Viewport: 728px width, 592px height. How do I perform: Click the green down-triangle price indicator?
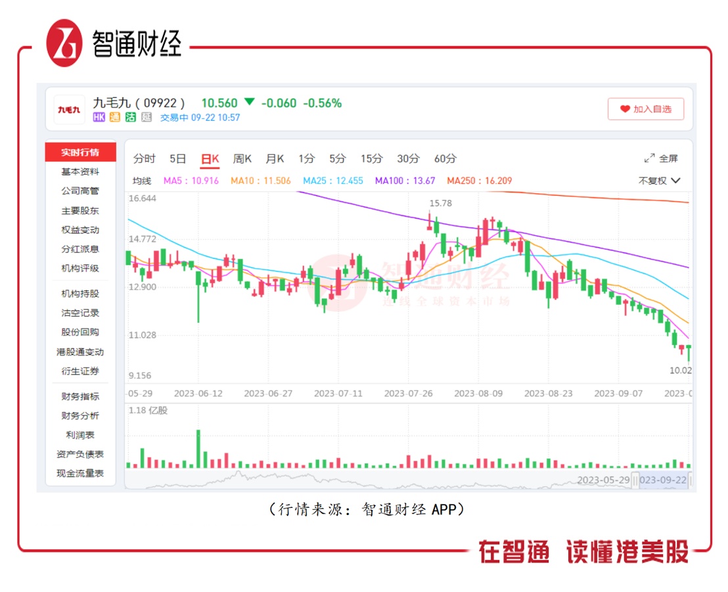coord(249,102)
